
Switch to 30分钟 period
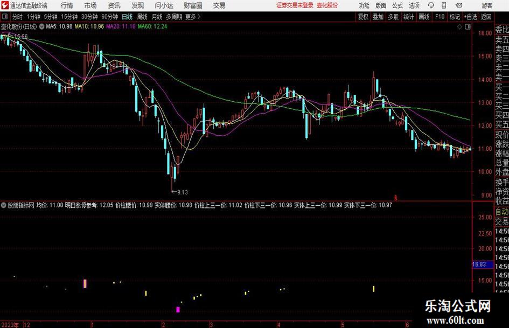pyautogui.click(x=89, y=17)
